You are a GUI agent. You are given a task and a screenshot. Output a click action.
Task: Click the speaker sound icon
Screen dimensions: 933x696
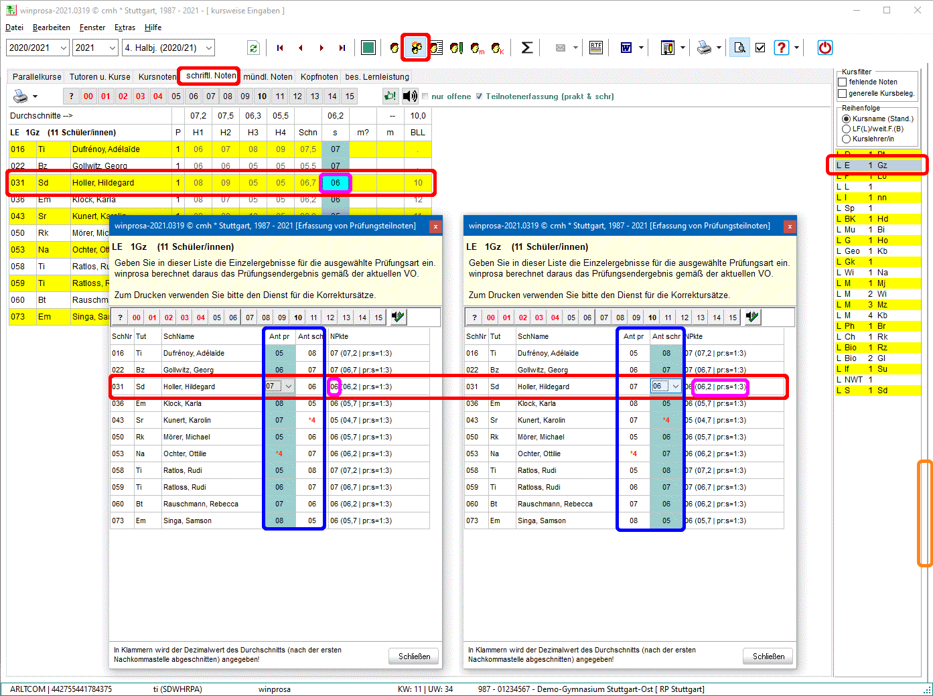(410, 96)
